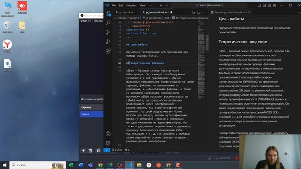Click the Поиск taskbar search box
This screenshot has width=301, height=169.
click(x=38, y=165)
